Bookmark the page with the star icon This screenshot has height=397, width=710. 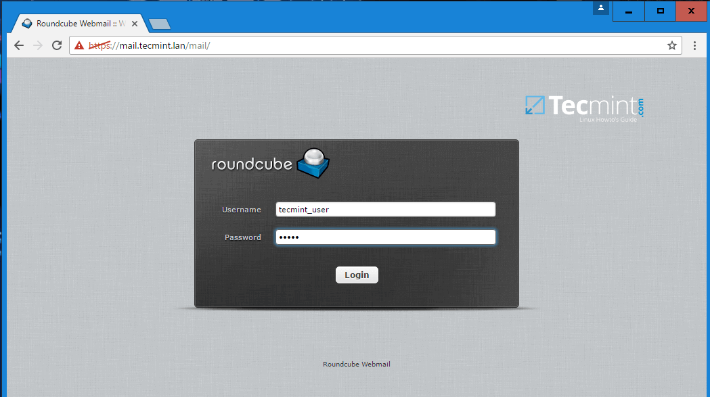[671, 45]
